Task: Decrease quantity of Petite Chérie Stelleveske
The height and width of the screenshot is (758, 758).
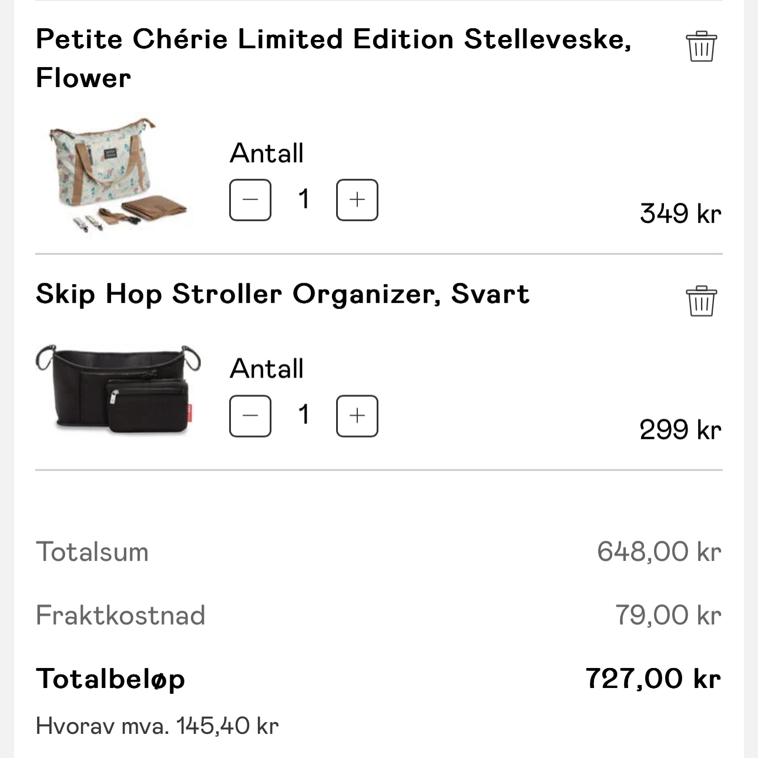Action: coord(250,200)
